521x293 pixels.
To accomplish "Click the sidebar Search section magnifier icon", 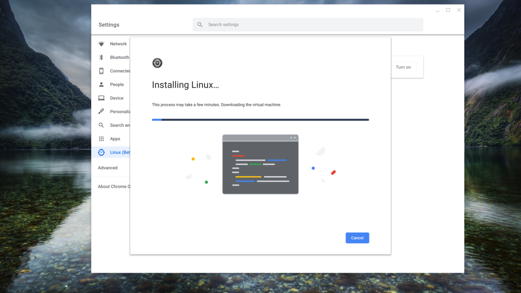I will click(x=101, y=125).
